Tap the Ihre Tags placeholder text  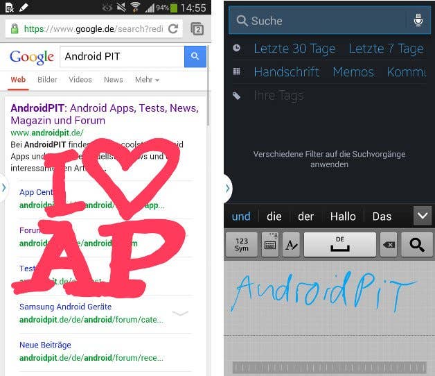[279, 96]
